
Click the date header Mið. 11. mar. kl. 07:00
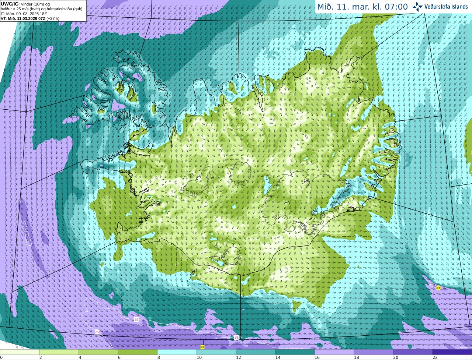pos(362,7)
